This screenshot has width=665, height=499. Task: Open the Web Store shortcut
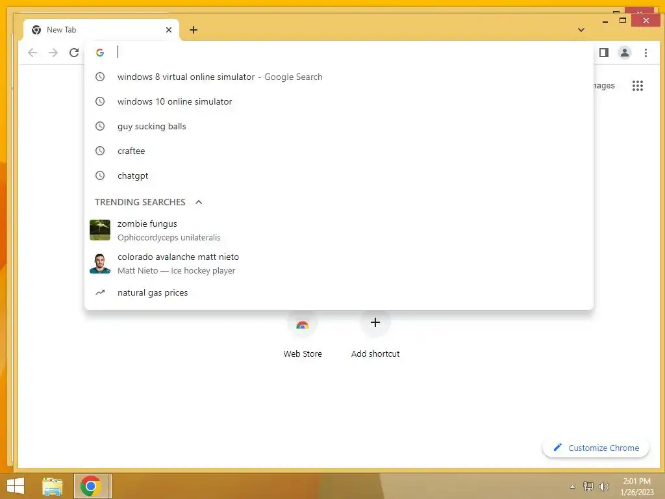point(303,335)
